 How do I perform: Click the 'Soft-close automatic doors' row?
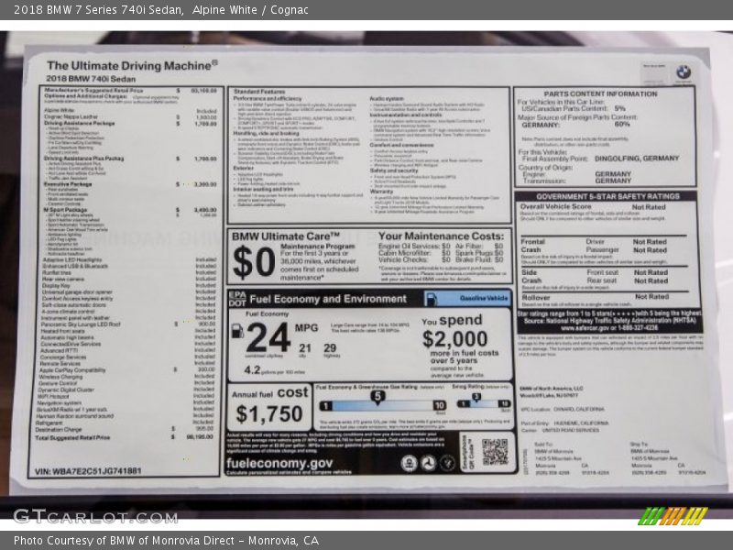[x=128, y=304]
